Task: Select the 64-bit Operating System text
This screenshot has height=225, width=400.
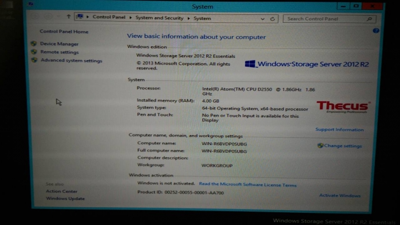Action: (255, 109)
